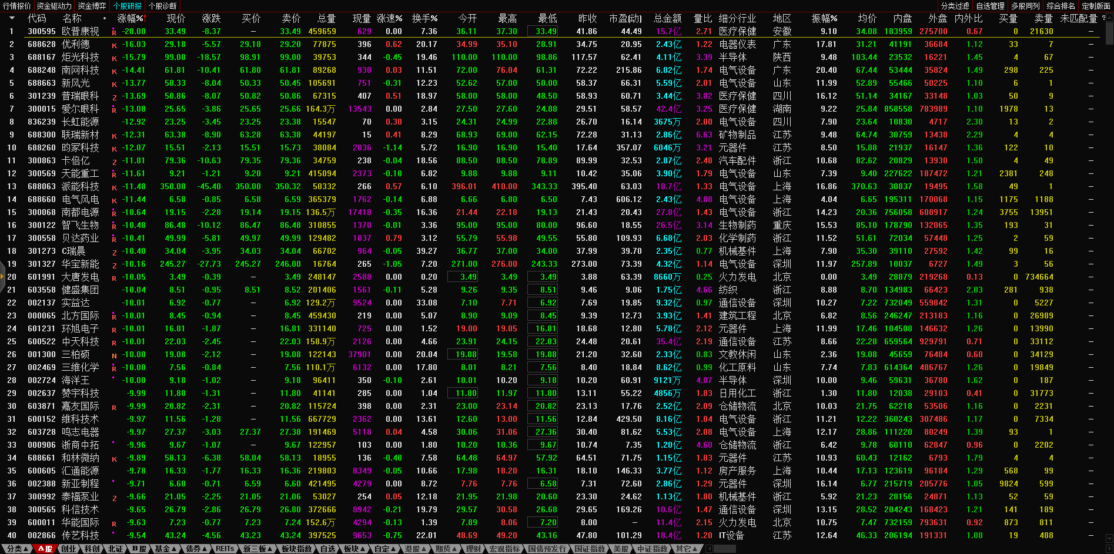Click the scrollbar up arrow at top right

click(1109, 18)
